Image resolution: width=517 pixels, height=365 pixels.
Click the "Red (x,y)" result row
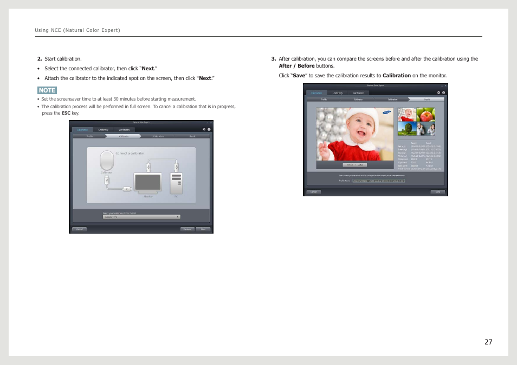pos(419,147)
